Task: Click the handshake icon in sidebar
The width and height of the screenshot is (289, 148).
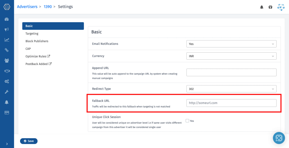Action: coord(7,71)
